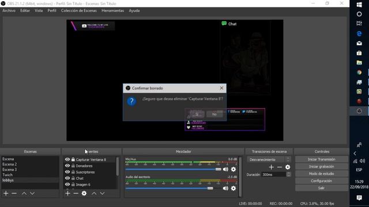Open File Explorer from the taskbar
The image size is (369, 207).
tap(359, 63)
